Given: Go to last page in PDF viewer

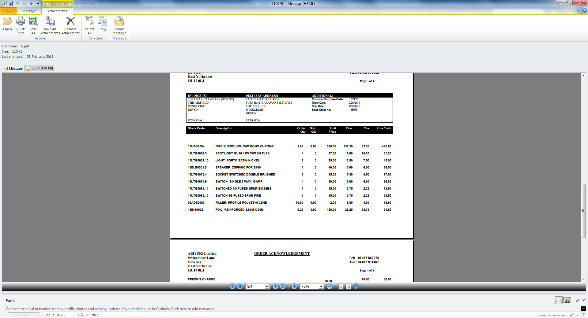Looking at the screenshot, I should [x=283, y=287].
